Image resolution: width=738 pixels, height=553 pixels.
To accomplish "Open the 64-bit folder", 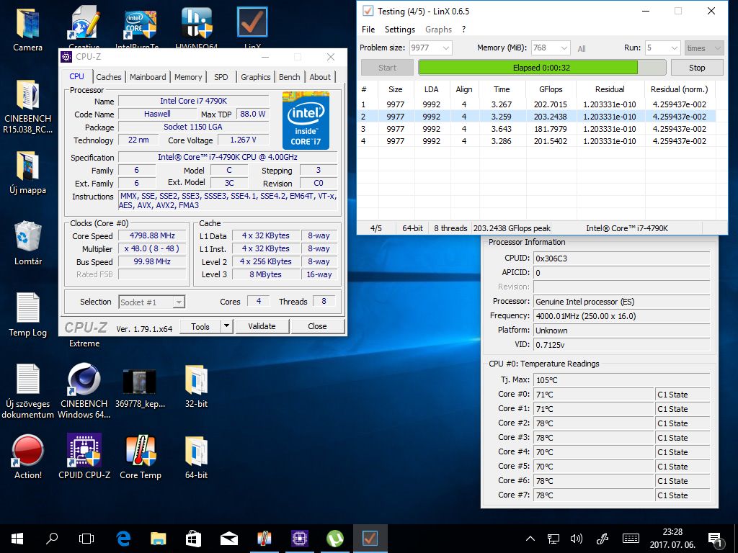I will point(196,457).
